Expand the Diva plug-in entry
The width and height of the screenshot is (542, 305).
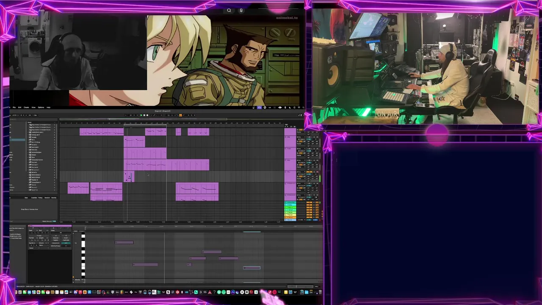pyautogui.click(x=28, y=157)
